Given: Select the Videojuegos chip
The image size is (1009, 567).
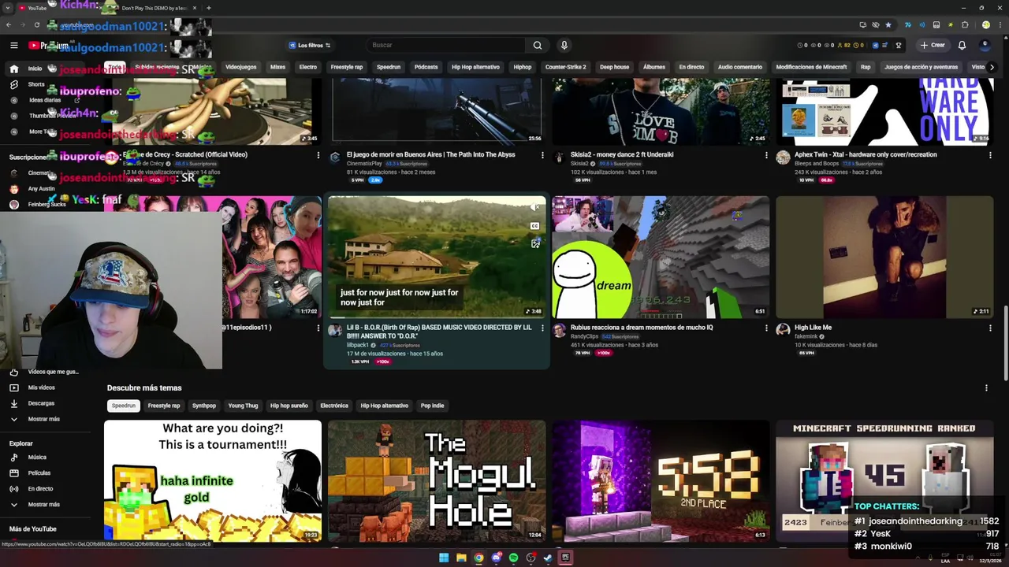Looking at the screenshot, I should (241, 67).
